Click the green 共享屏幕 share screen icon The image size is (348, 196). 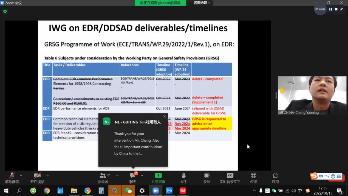[x=158, y=176]
